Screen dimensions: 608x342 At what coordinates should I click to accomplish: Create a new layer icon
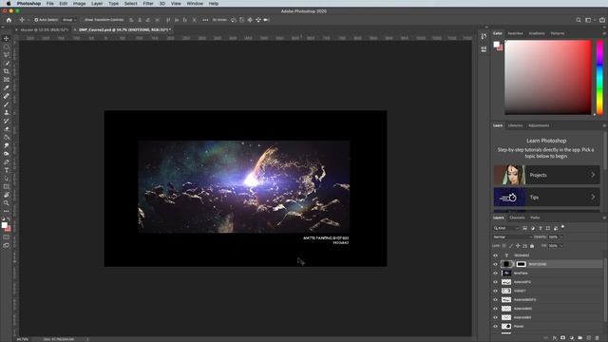[x=589, y=338]
